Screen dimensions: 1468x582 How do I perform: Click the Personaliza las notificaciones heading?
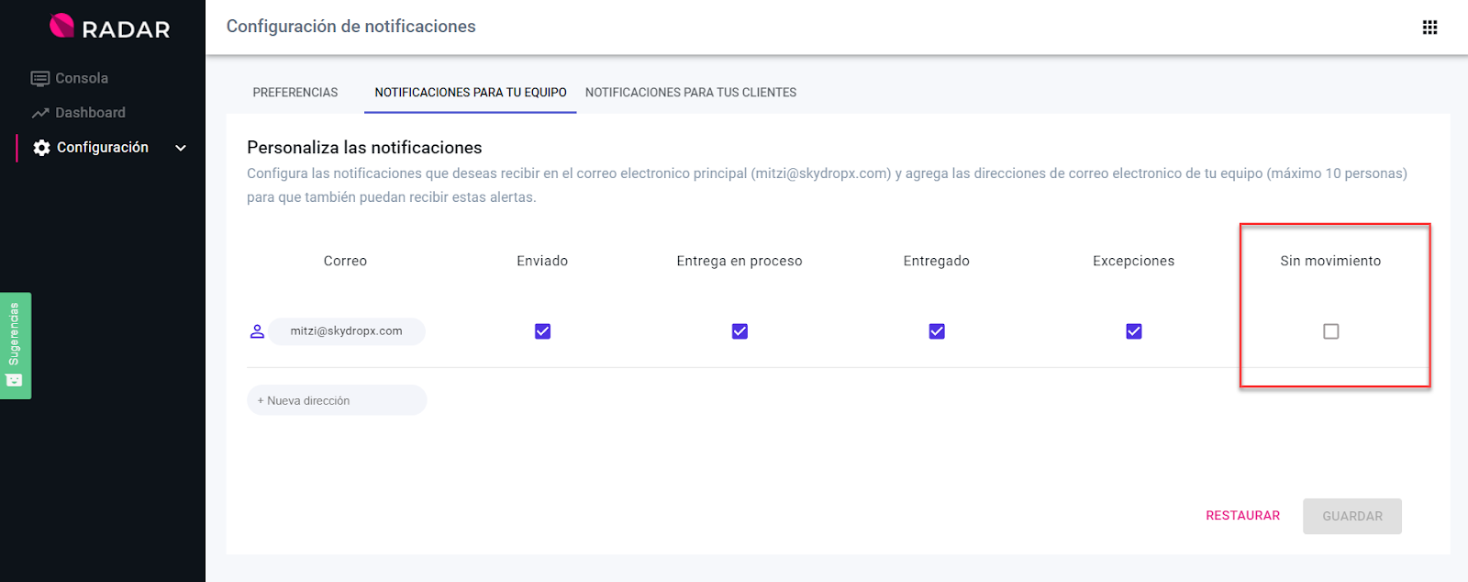364,148
